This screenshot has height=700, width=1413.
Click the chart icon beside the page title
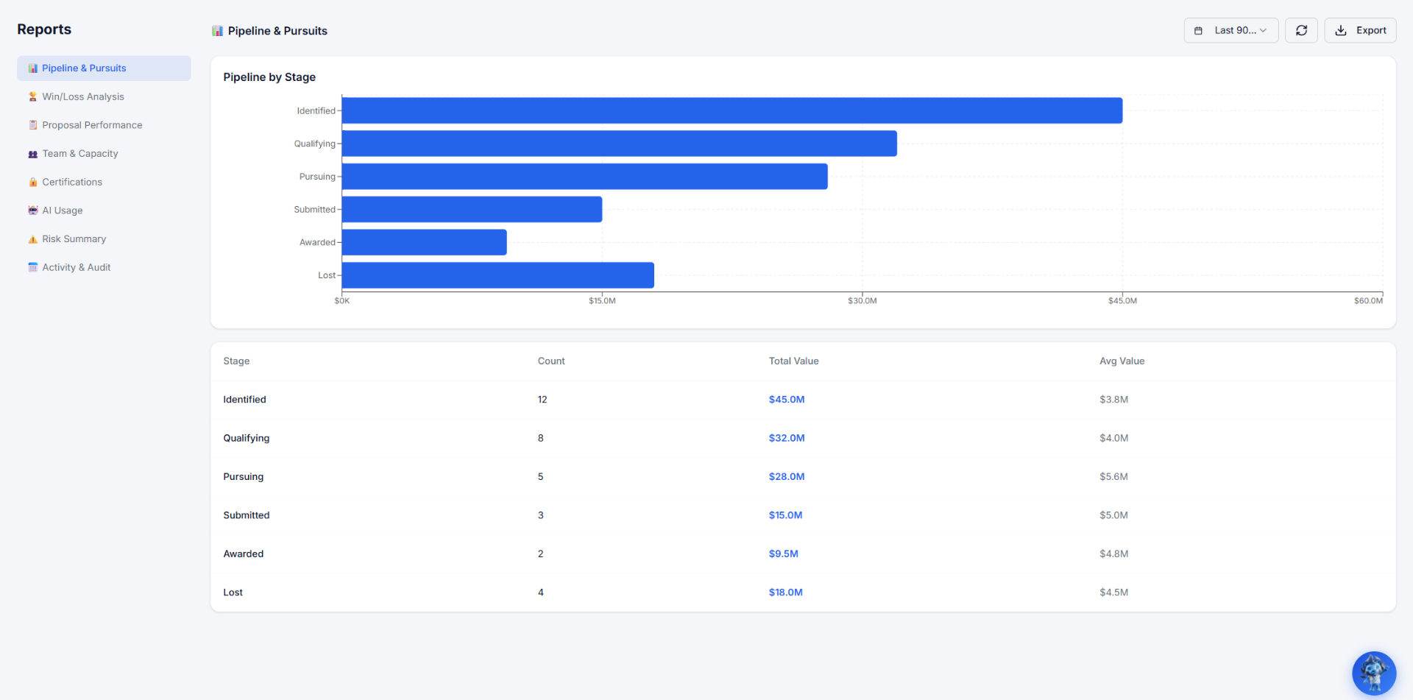point(217,31)
